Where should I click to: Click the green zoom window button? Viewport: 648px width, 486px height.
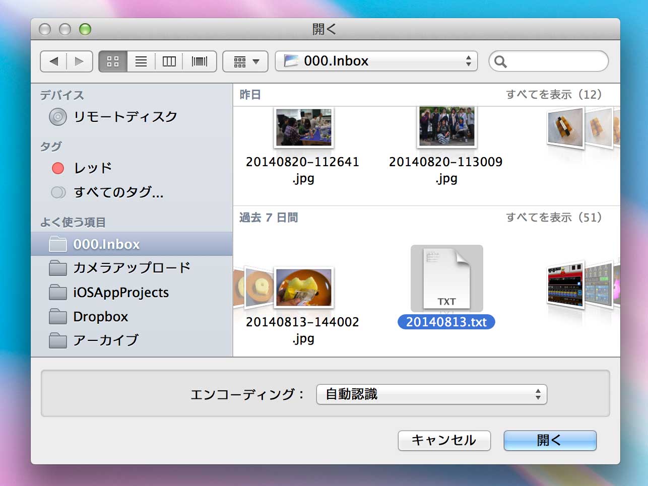(x=85, y=29)
